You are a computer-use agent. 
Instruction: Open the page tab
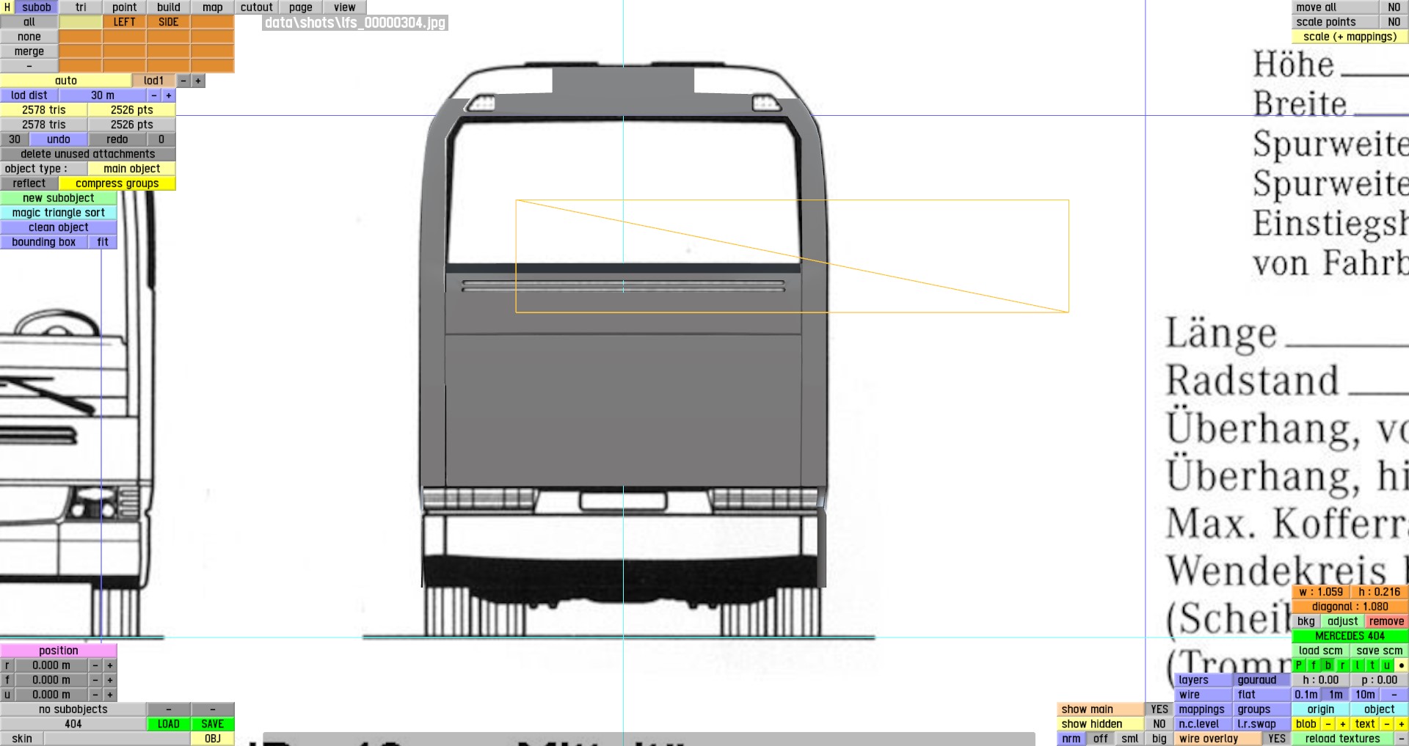(301, 7)
